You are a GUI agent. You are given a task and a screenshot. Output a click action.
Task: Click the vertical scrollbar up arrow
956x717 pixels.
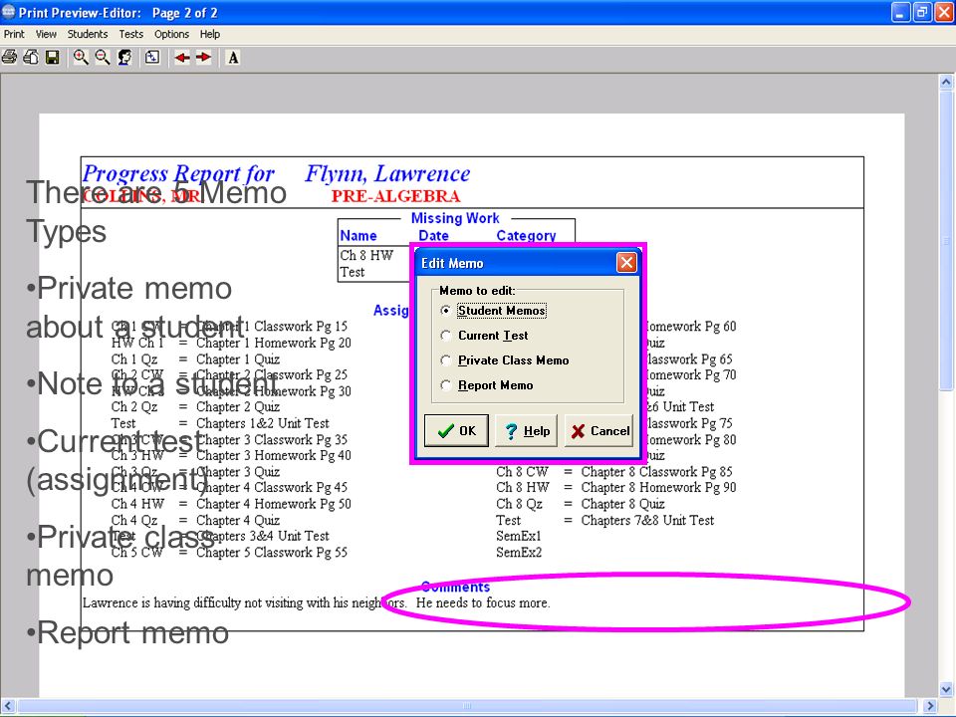coord(946,81)
